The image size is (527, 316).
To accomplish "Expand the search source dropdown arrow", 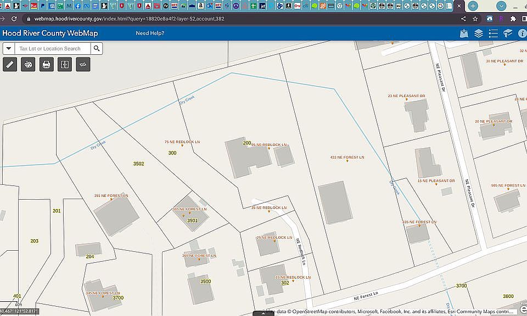I will tap(9, 48).
